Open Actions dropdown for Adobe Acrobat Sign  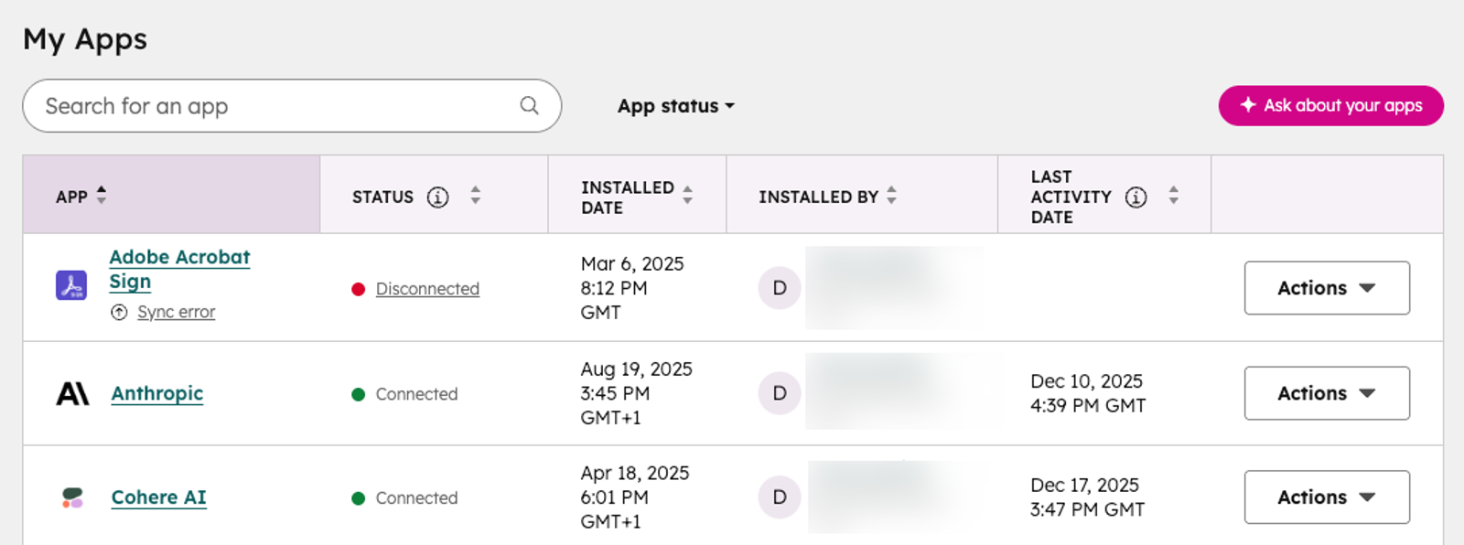1327,288
